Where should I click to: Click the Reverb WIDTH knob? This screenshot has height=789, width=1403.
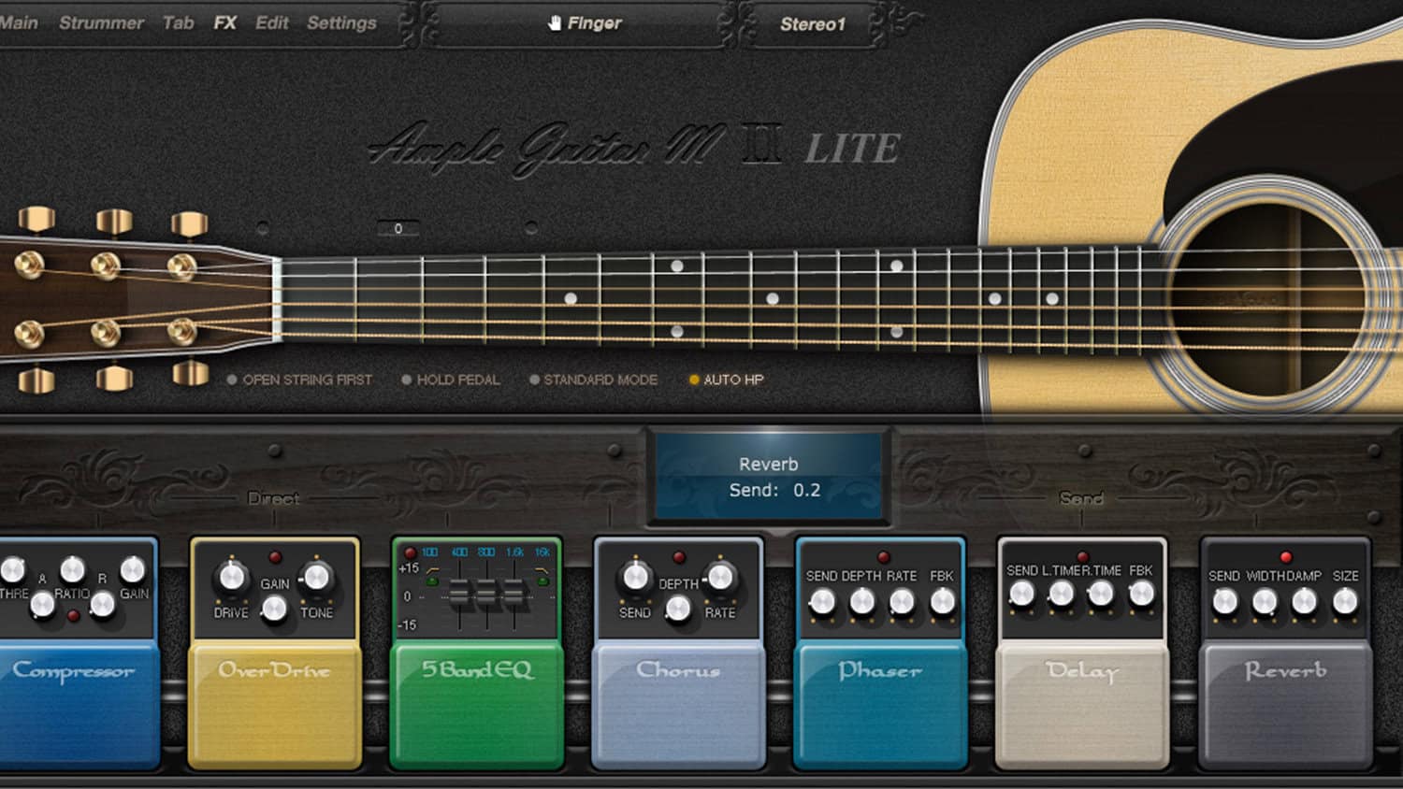pyautogui.click(x=1265, y=602)
